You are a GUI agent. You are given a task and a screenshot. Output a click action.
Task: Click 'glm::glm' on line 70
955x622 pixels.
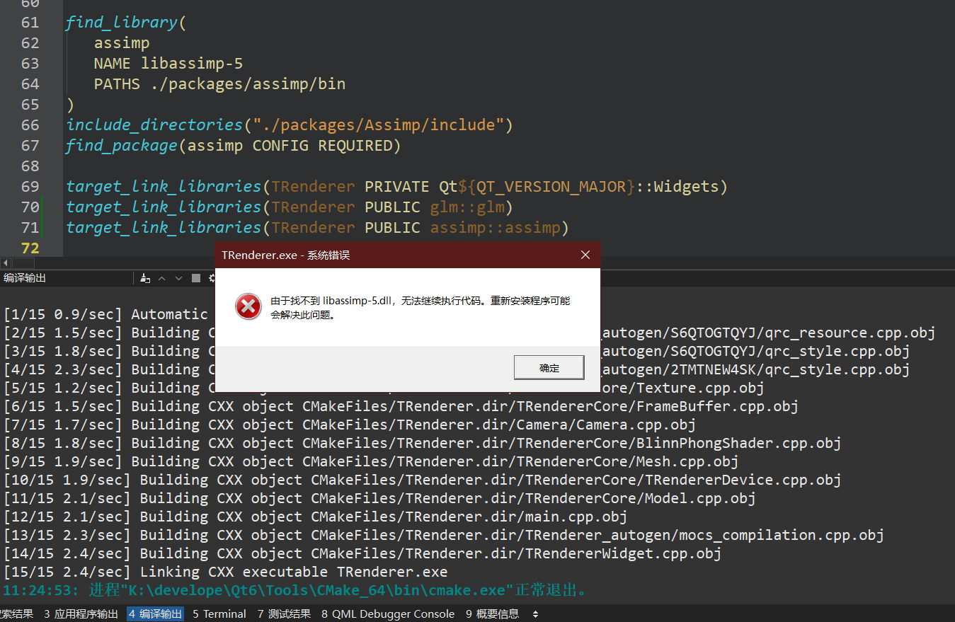click(467, 207)
